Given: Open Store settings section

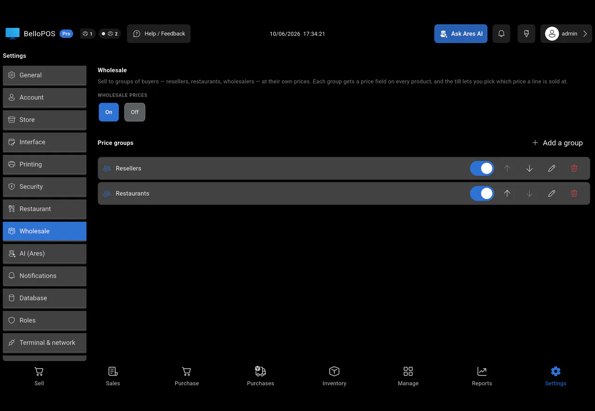Looking at the screenshot, I should point(45,120).
